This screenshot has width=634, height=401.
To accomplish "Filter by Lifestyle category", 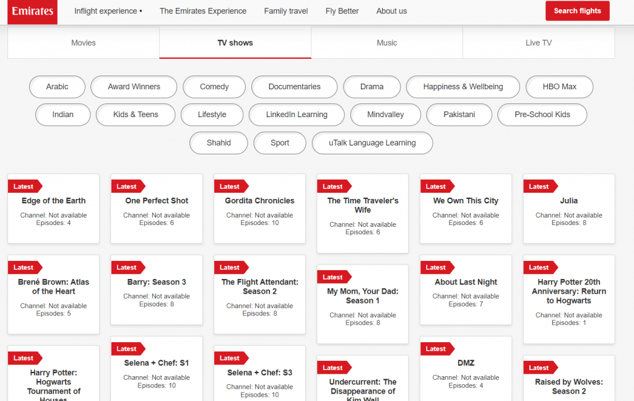I will pyautogui.click(x=212, y=115).
